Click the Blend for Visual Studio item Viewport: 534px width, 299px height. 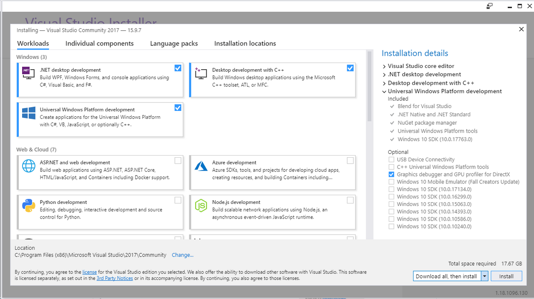point(424,106)
